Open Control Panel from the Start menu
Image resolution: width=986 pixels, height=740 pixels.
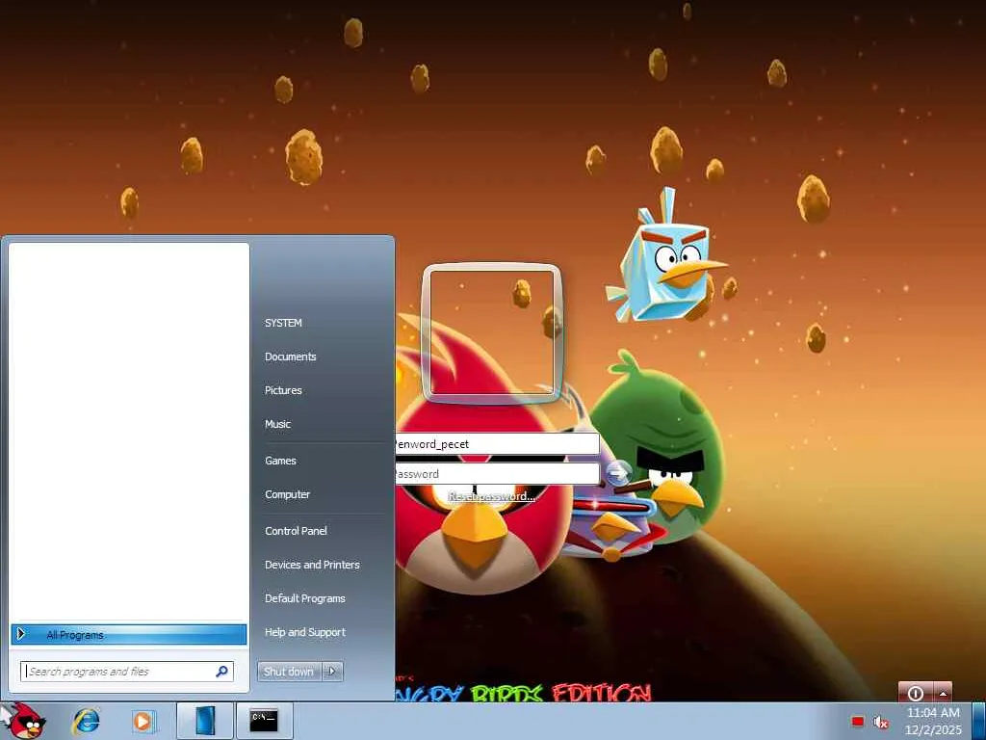(296, 531)
